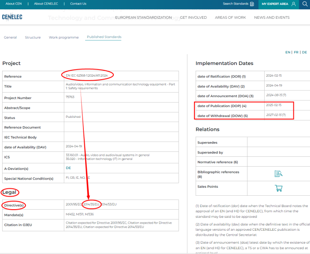Viewport: 310px width, 254px height.
Task: Open the magnifier search icon in top bar
Action: pyautogui.click(x=305, y=4)
